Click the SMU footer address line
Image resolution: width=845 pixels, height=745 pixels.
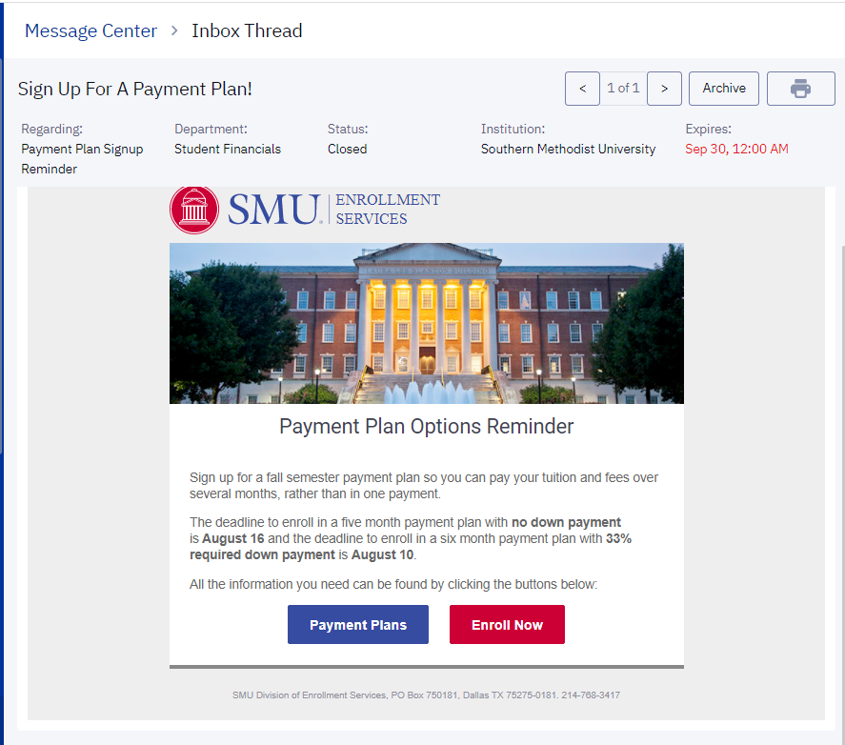(x=426, y=695)
